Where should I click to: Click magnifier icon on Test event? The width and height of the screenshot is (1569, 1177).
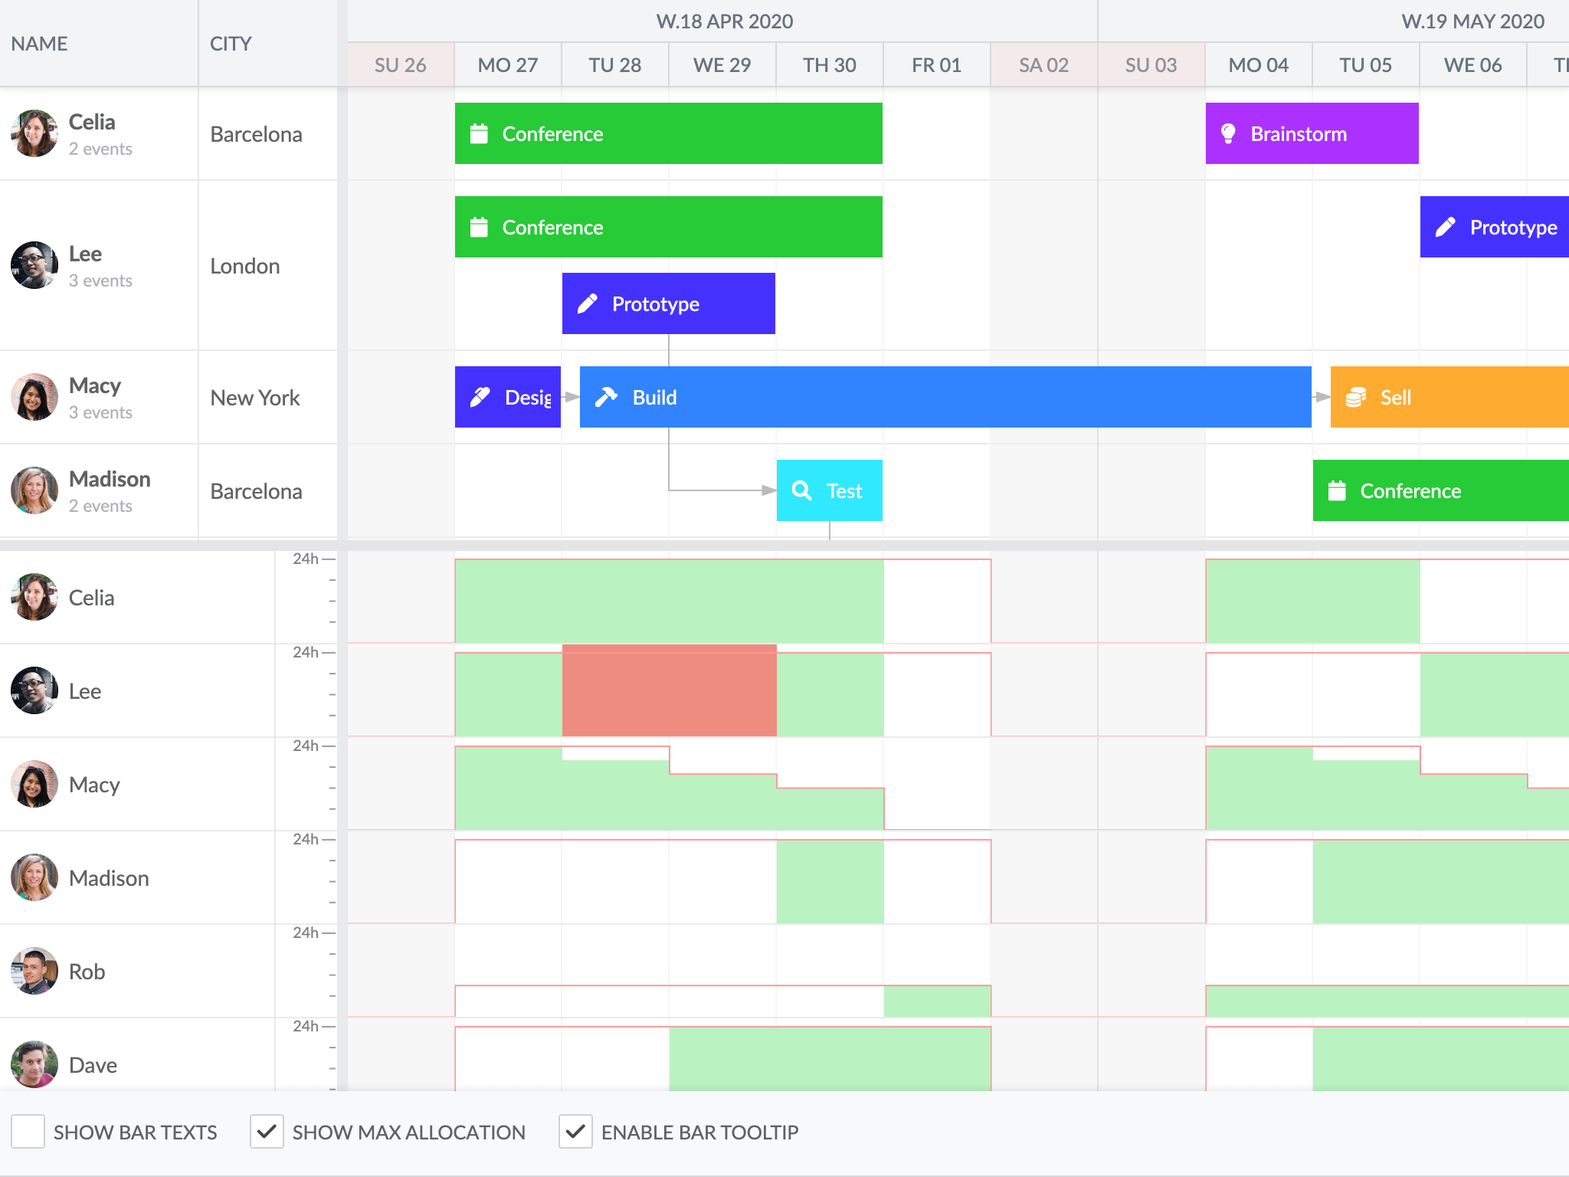pyautogui.click(x=801, y=490)
